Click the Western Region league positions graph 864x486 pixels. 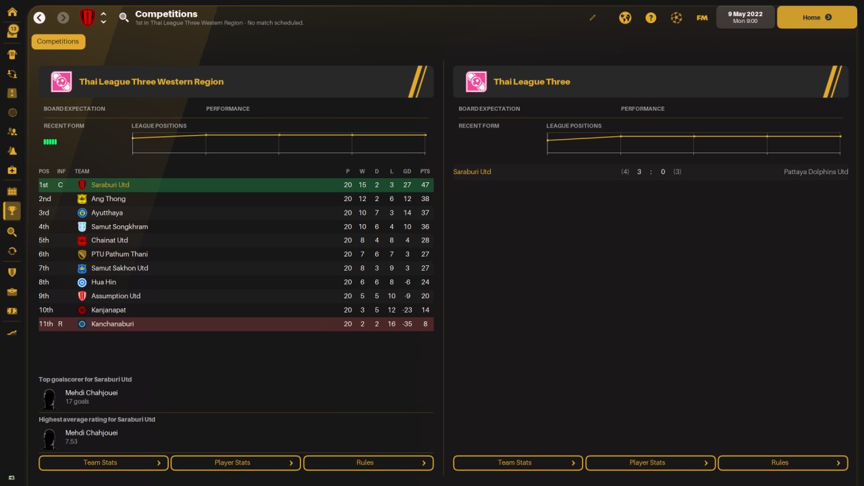click(x=279, y=144)
